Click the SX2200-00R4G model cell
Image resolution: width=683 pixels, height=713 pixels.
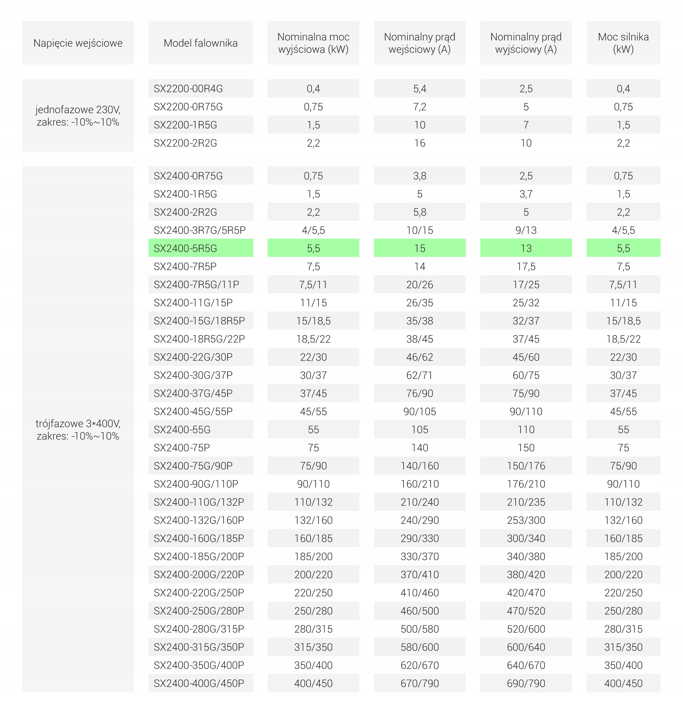[200, 89]
